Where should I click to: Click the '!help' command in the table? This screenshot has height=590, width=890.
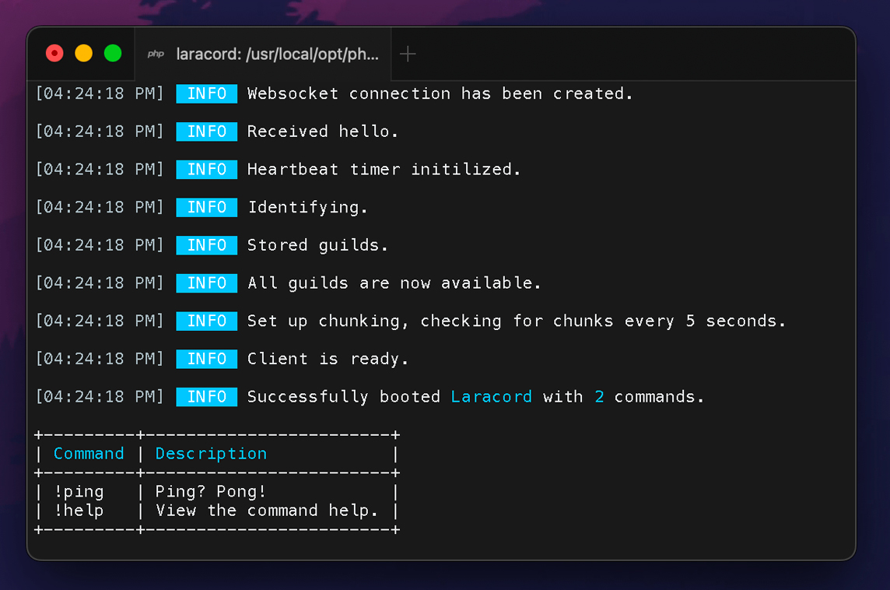click(x=79, y=511)
